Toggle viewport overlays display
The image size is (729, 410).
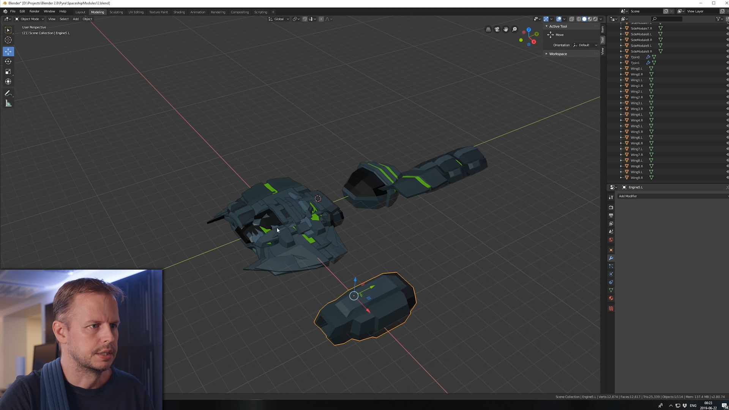[559, 19]
